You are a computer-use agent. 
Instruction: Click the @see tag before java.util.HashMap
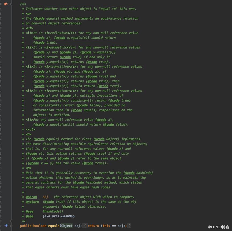pyautogui.click(x=29, y=216)
